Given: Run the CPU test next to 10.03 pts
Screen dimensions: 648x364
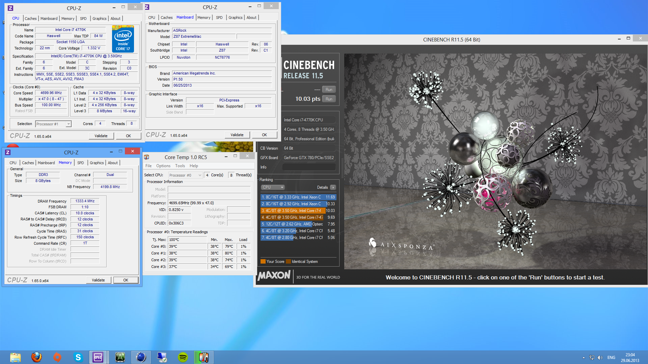Looking at the screenshot, I should click(329, 99).
